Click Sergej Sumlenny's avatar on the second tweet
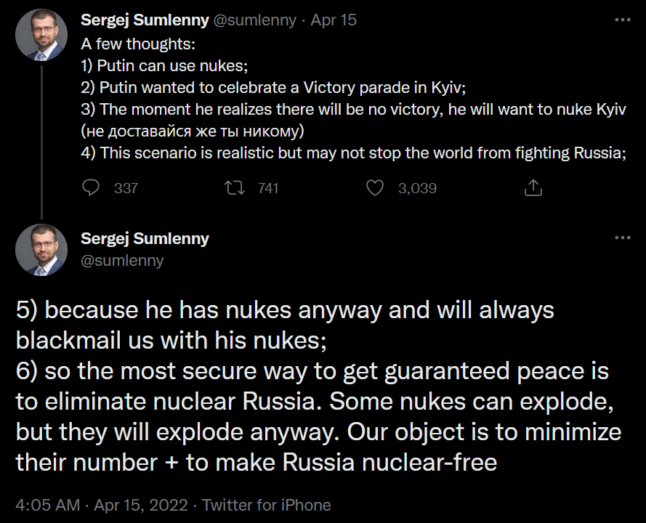Image resolution: width=646 pixels, height=523 pixels. [x=42, y=251]
